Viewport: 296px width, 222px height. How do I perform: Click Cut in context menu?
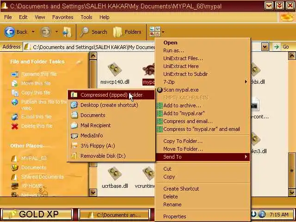203,169
